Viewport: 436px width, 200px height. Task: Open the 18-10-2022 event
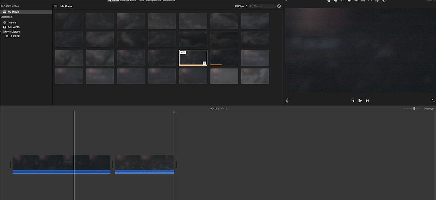pos(13,36)
